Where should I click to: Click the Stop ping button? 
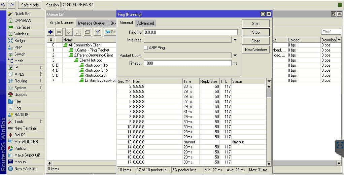(x=256, y=32)
